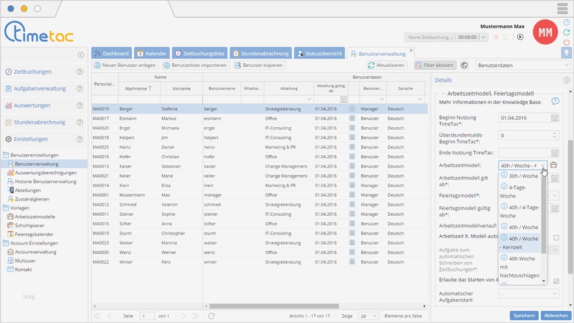Collapse Arbeitszeitmodell, Feiertagsmodell section
The image size is (574, 323).
pos(443,94)
